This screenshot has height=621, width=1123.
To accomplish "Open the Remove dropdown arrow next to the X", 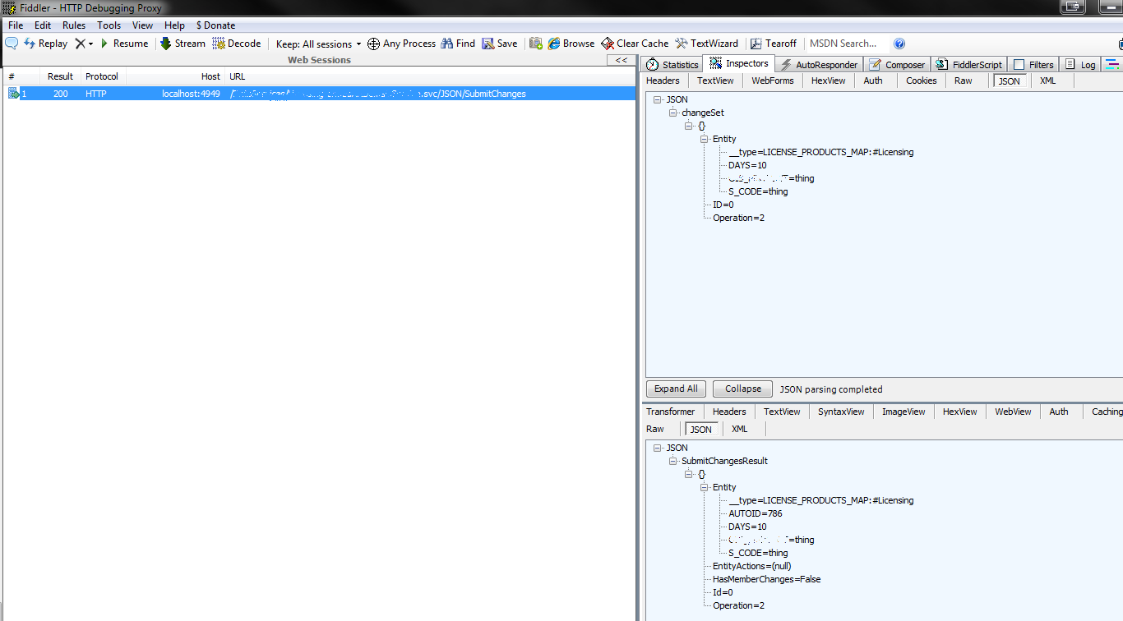I will tap(90, 44).
